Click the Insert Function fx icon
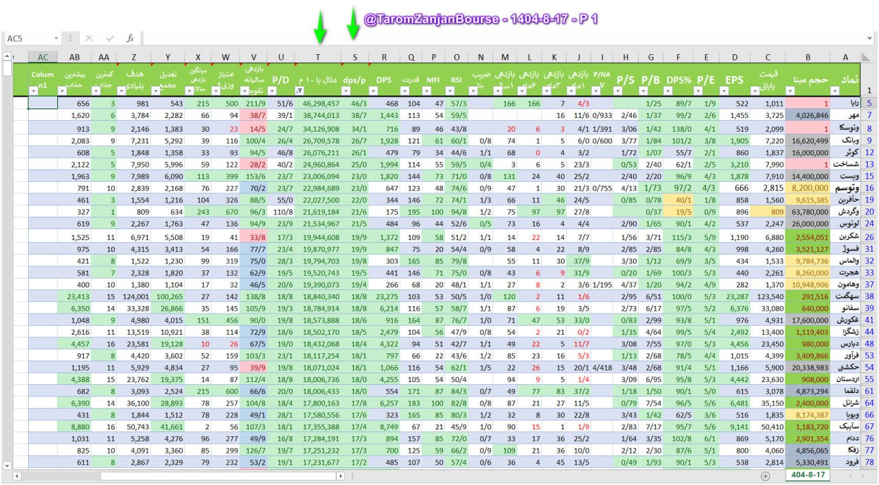The height and width of the screenshot is (485, 879). click(130, 38)
